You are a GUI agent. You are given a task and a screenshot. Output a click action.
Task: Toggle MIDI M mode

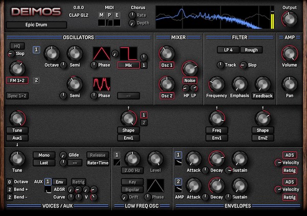point(101,15)
